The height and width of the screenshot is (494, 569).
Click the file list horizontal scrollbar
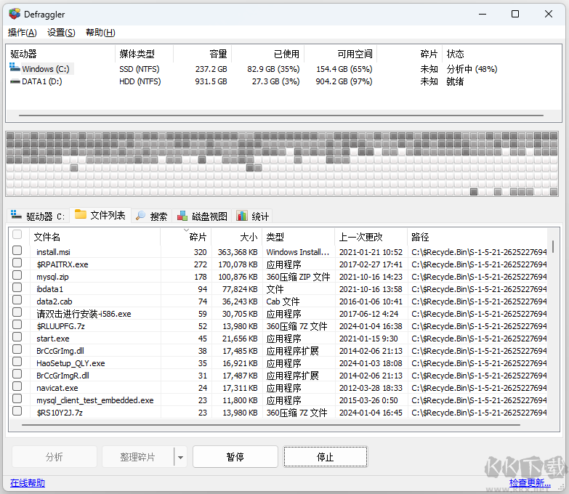[270, 425]
